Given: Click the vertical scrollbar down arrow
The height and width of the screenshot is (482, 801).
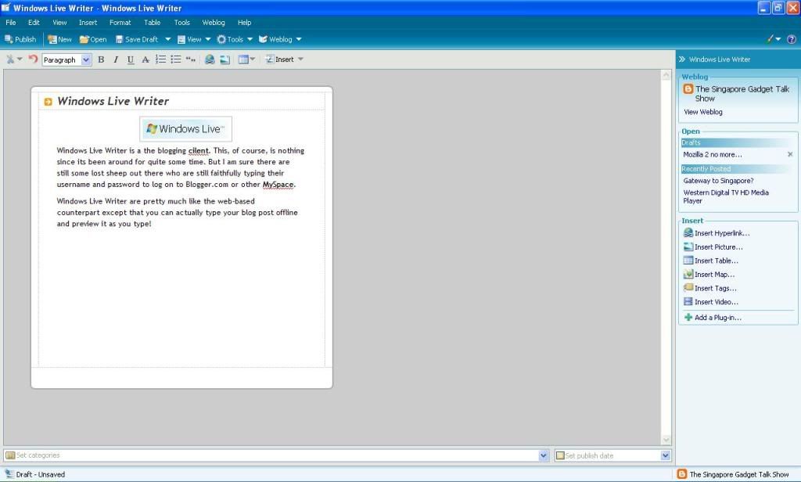Looking at the screenshot, I should [x=666, y=440].
